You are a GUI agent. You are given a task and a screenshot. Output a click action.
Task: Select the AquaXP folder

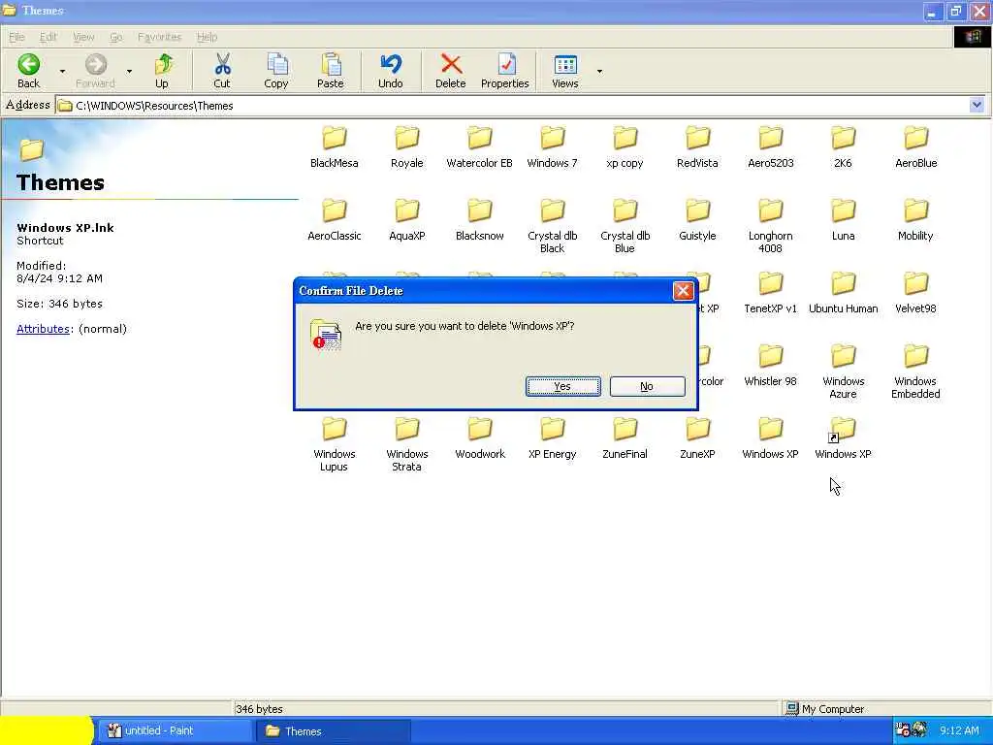pyautogui.click(x=406, y=220)
